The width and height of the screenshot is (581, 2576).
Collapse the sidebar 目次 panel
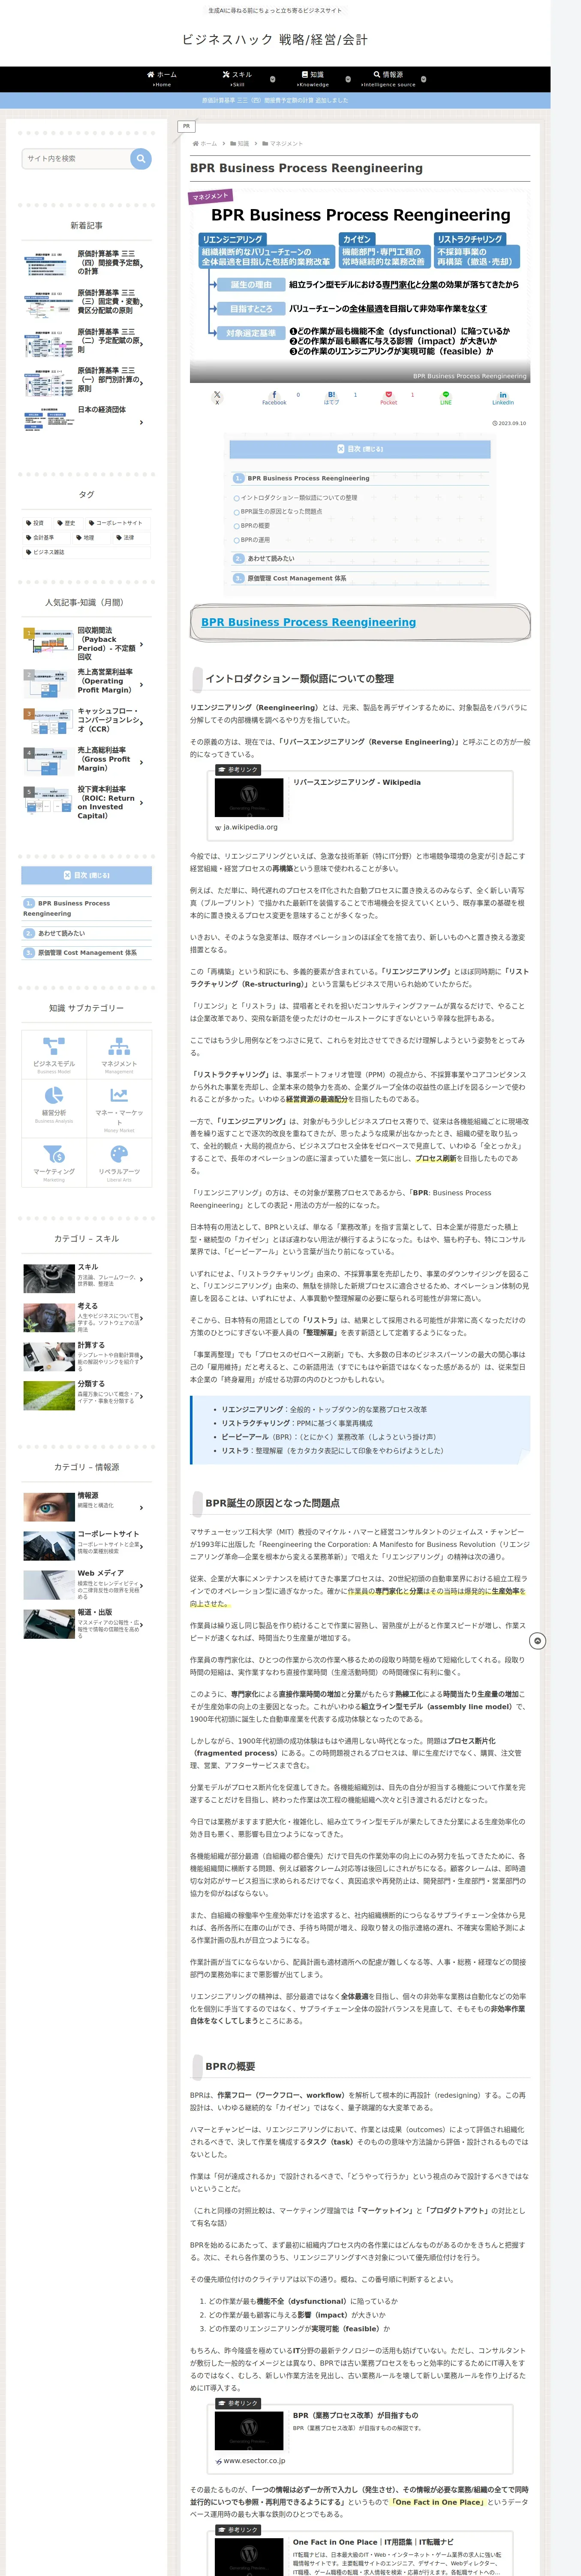[87, 875]
